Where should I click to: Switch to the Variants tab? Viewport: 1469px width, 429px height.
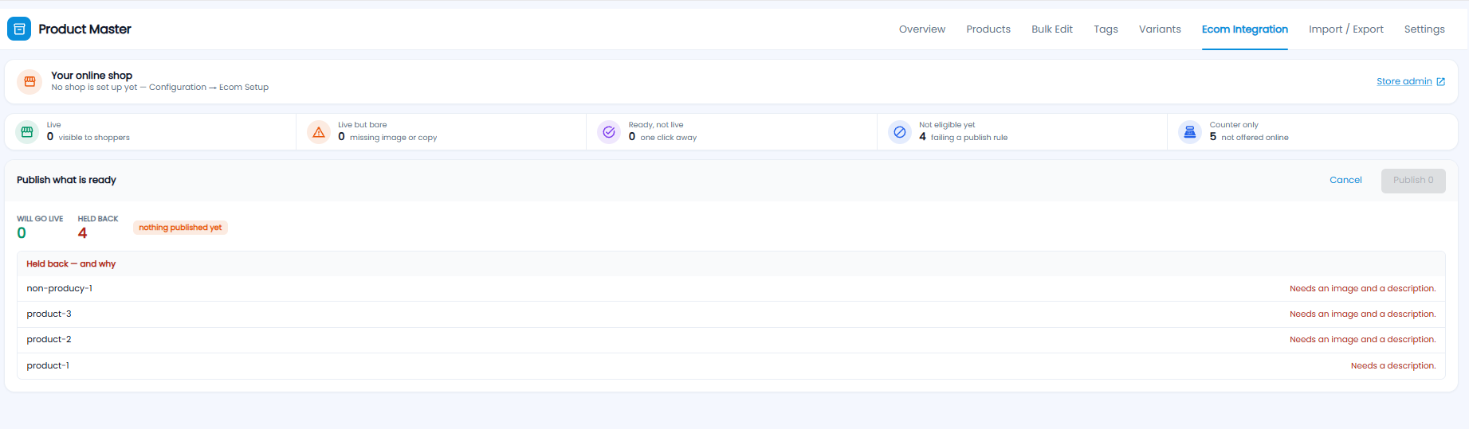coord(1160,29)
